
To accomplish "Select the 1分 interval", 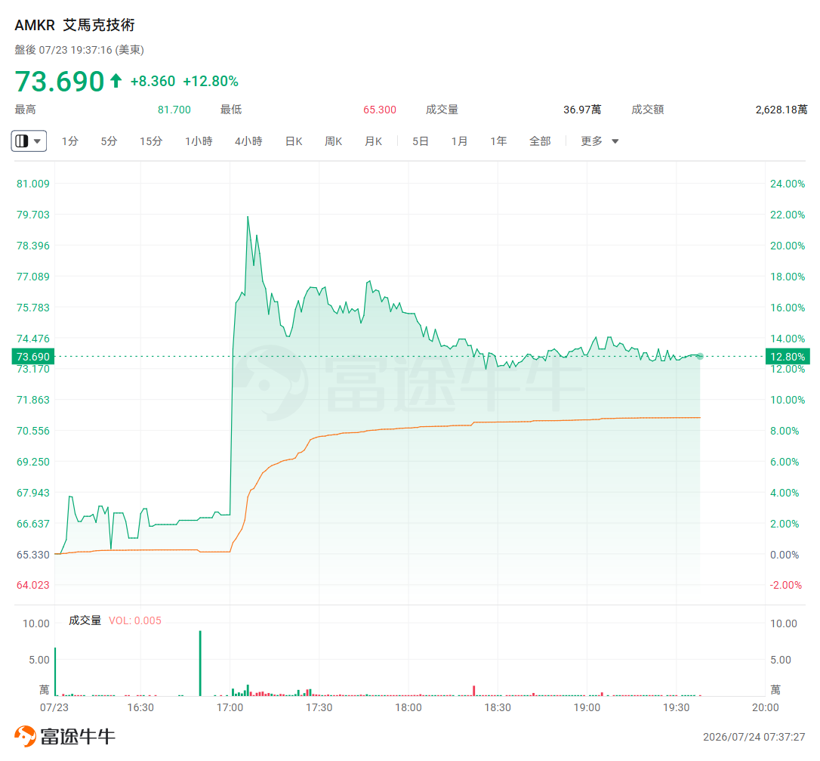I will click(69, 141).
